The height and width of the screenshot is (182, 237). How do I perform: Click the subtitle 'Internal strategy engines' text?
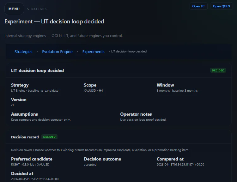point(64,36)
